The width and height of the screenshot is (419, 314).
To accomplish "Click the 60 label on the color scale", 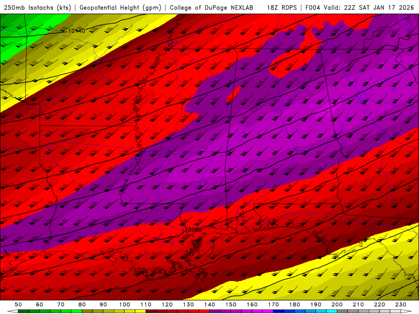I will 39,305.
